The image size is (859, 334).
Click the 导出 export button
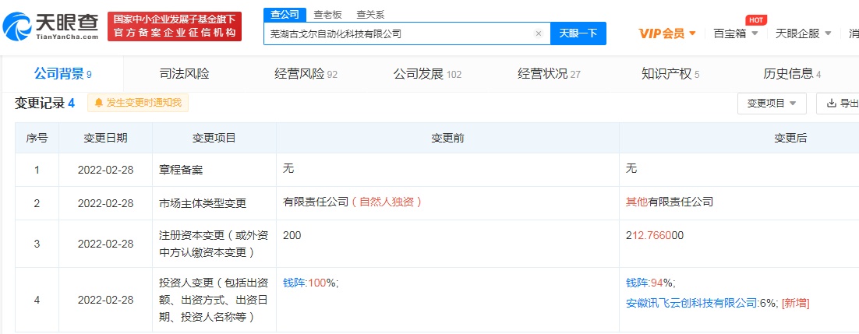coord(838,103)
